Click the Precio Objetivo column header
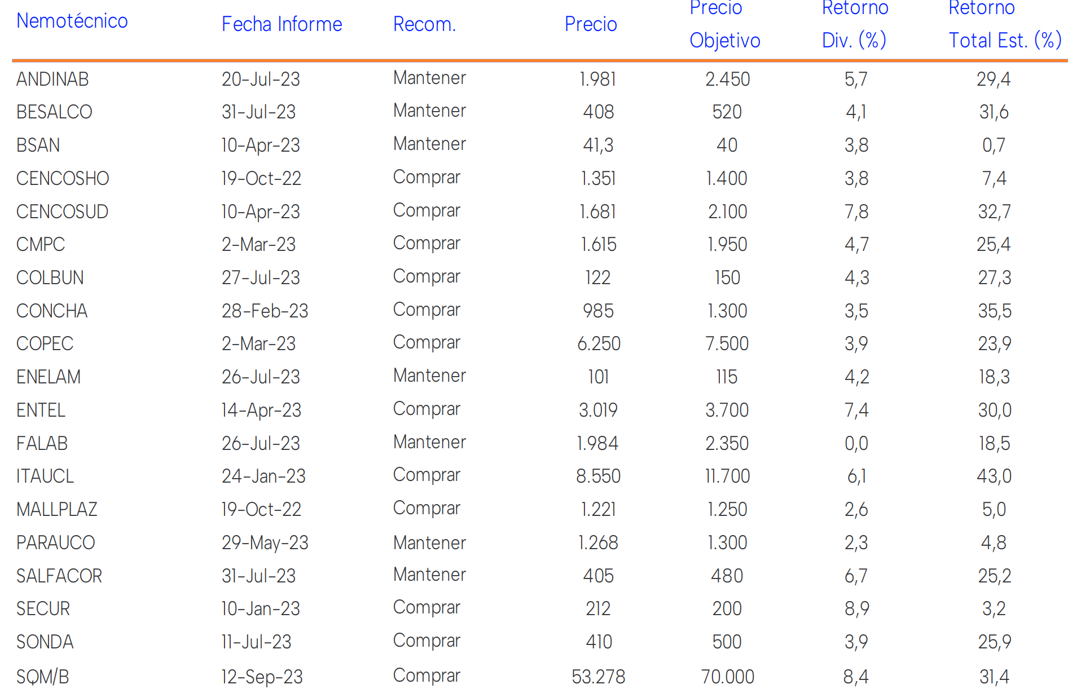Viewport: 1068px width, 689px height. 724,24
